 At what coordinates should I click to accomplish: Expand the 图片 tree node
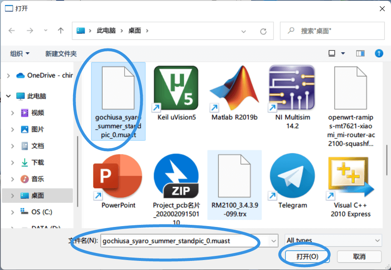coord(12,129)
